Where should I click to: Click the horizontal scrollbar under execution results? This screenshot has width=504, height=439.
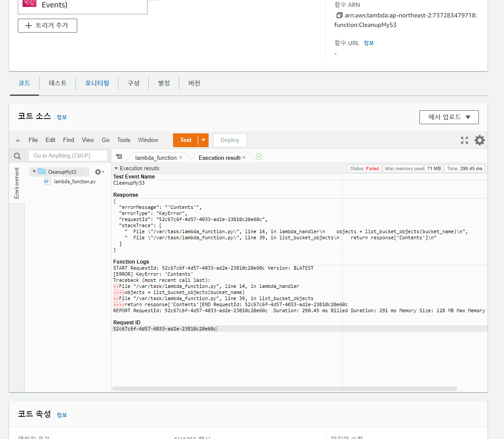point(285,389)
